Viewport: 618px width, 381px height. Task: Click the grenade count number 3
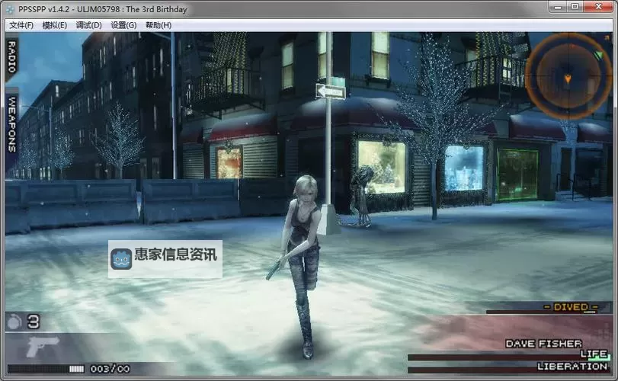[x=34, y=322]
